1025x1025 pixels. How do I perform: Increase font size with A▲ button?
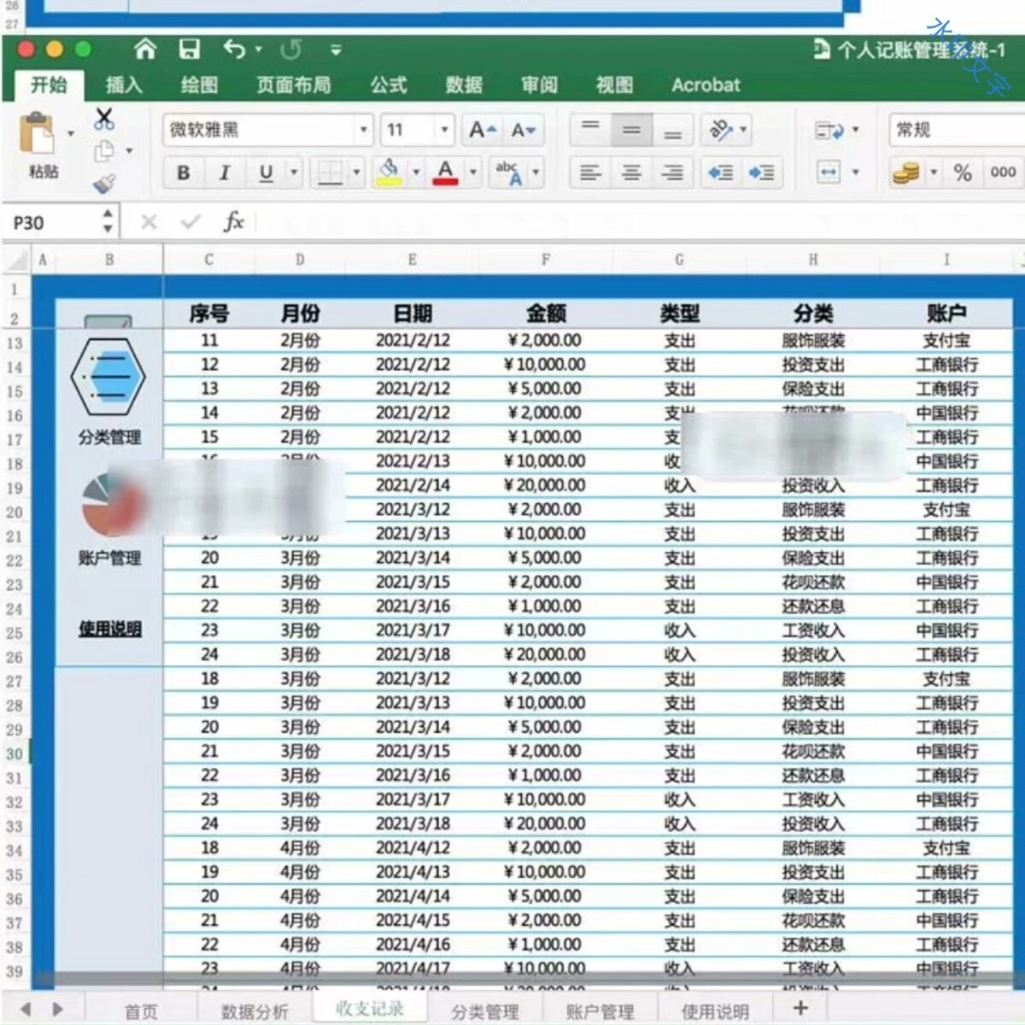click(x=483, y=130)
